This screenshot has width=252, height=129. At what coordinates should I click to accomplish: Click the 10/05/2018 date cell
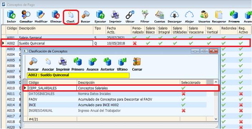[116, 43]
